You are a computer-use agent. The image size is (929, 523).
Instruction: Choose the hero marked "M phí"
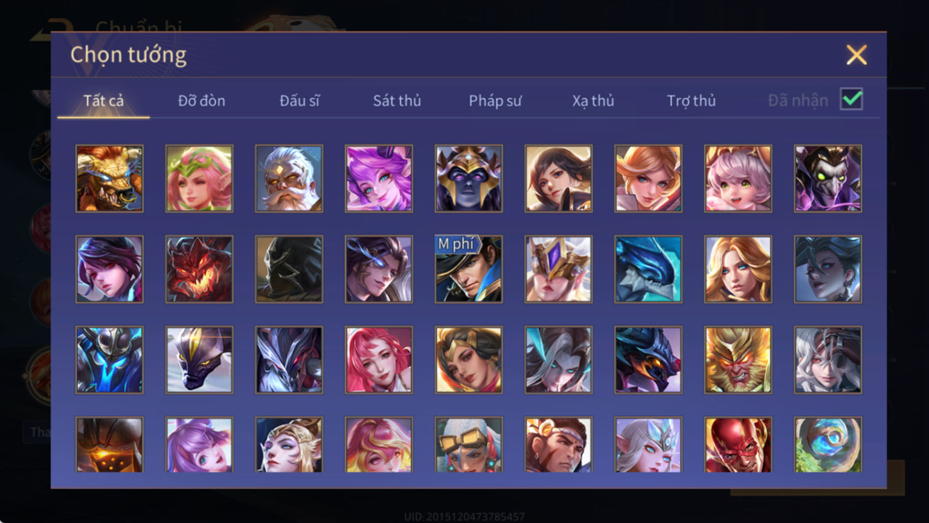pos(469,269)
